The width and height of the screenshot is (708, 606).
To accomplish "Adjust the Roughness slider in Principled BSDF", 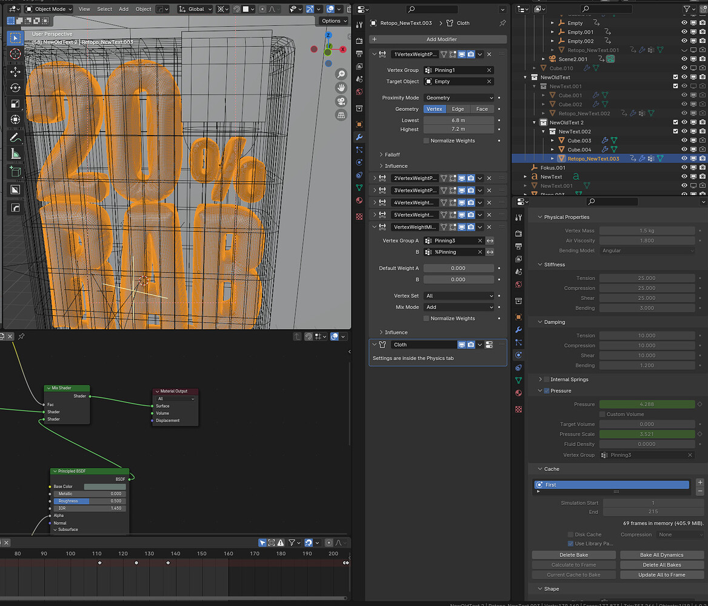I will [x=90, y=501].
